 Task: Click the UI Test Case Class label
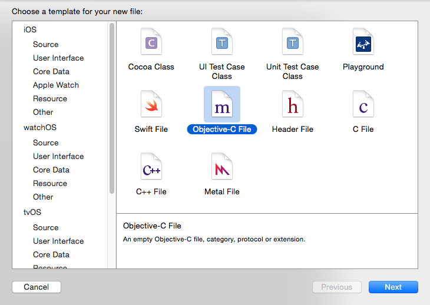click(x=222, y=71)
